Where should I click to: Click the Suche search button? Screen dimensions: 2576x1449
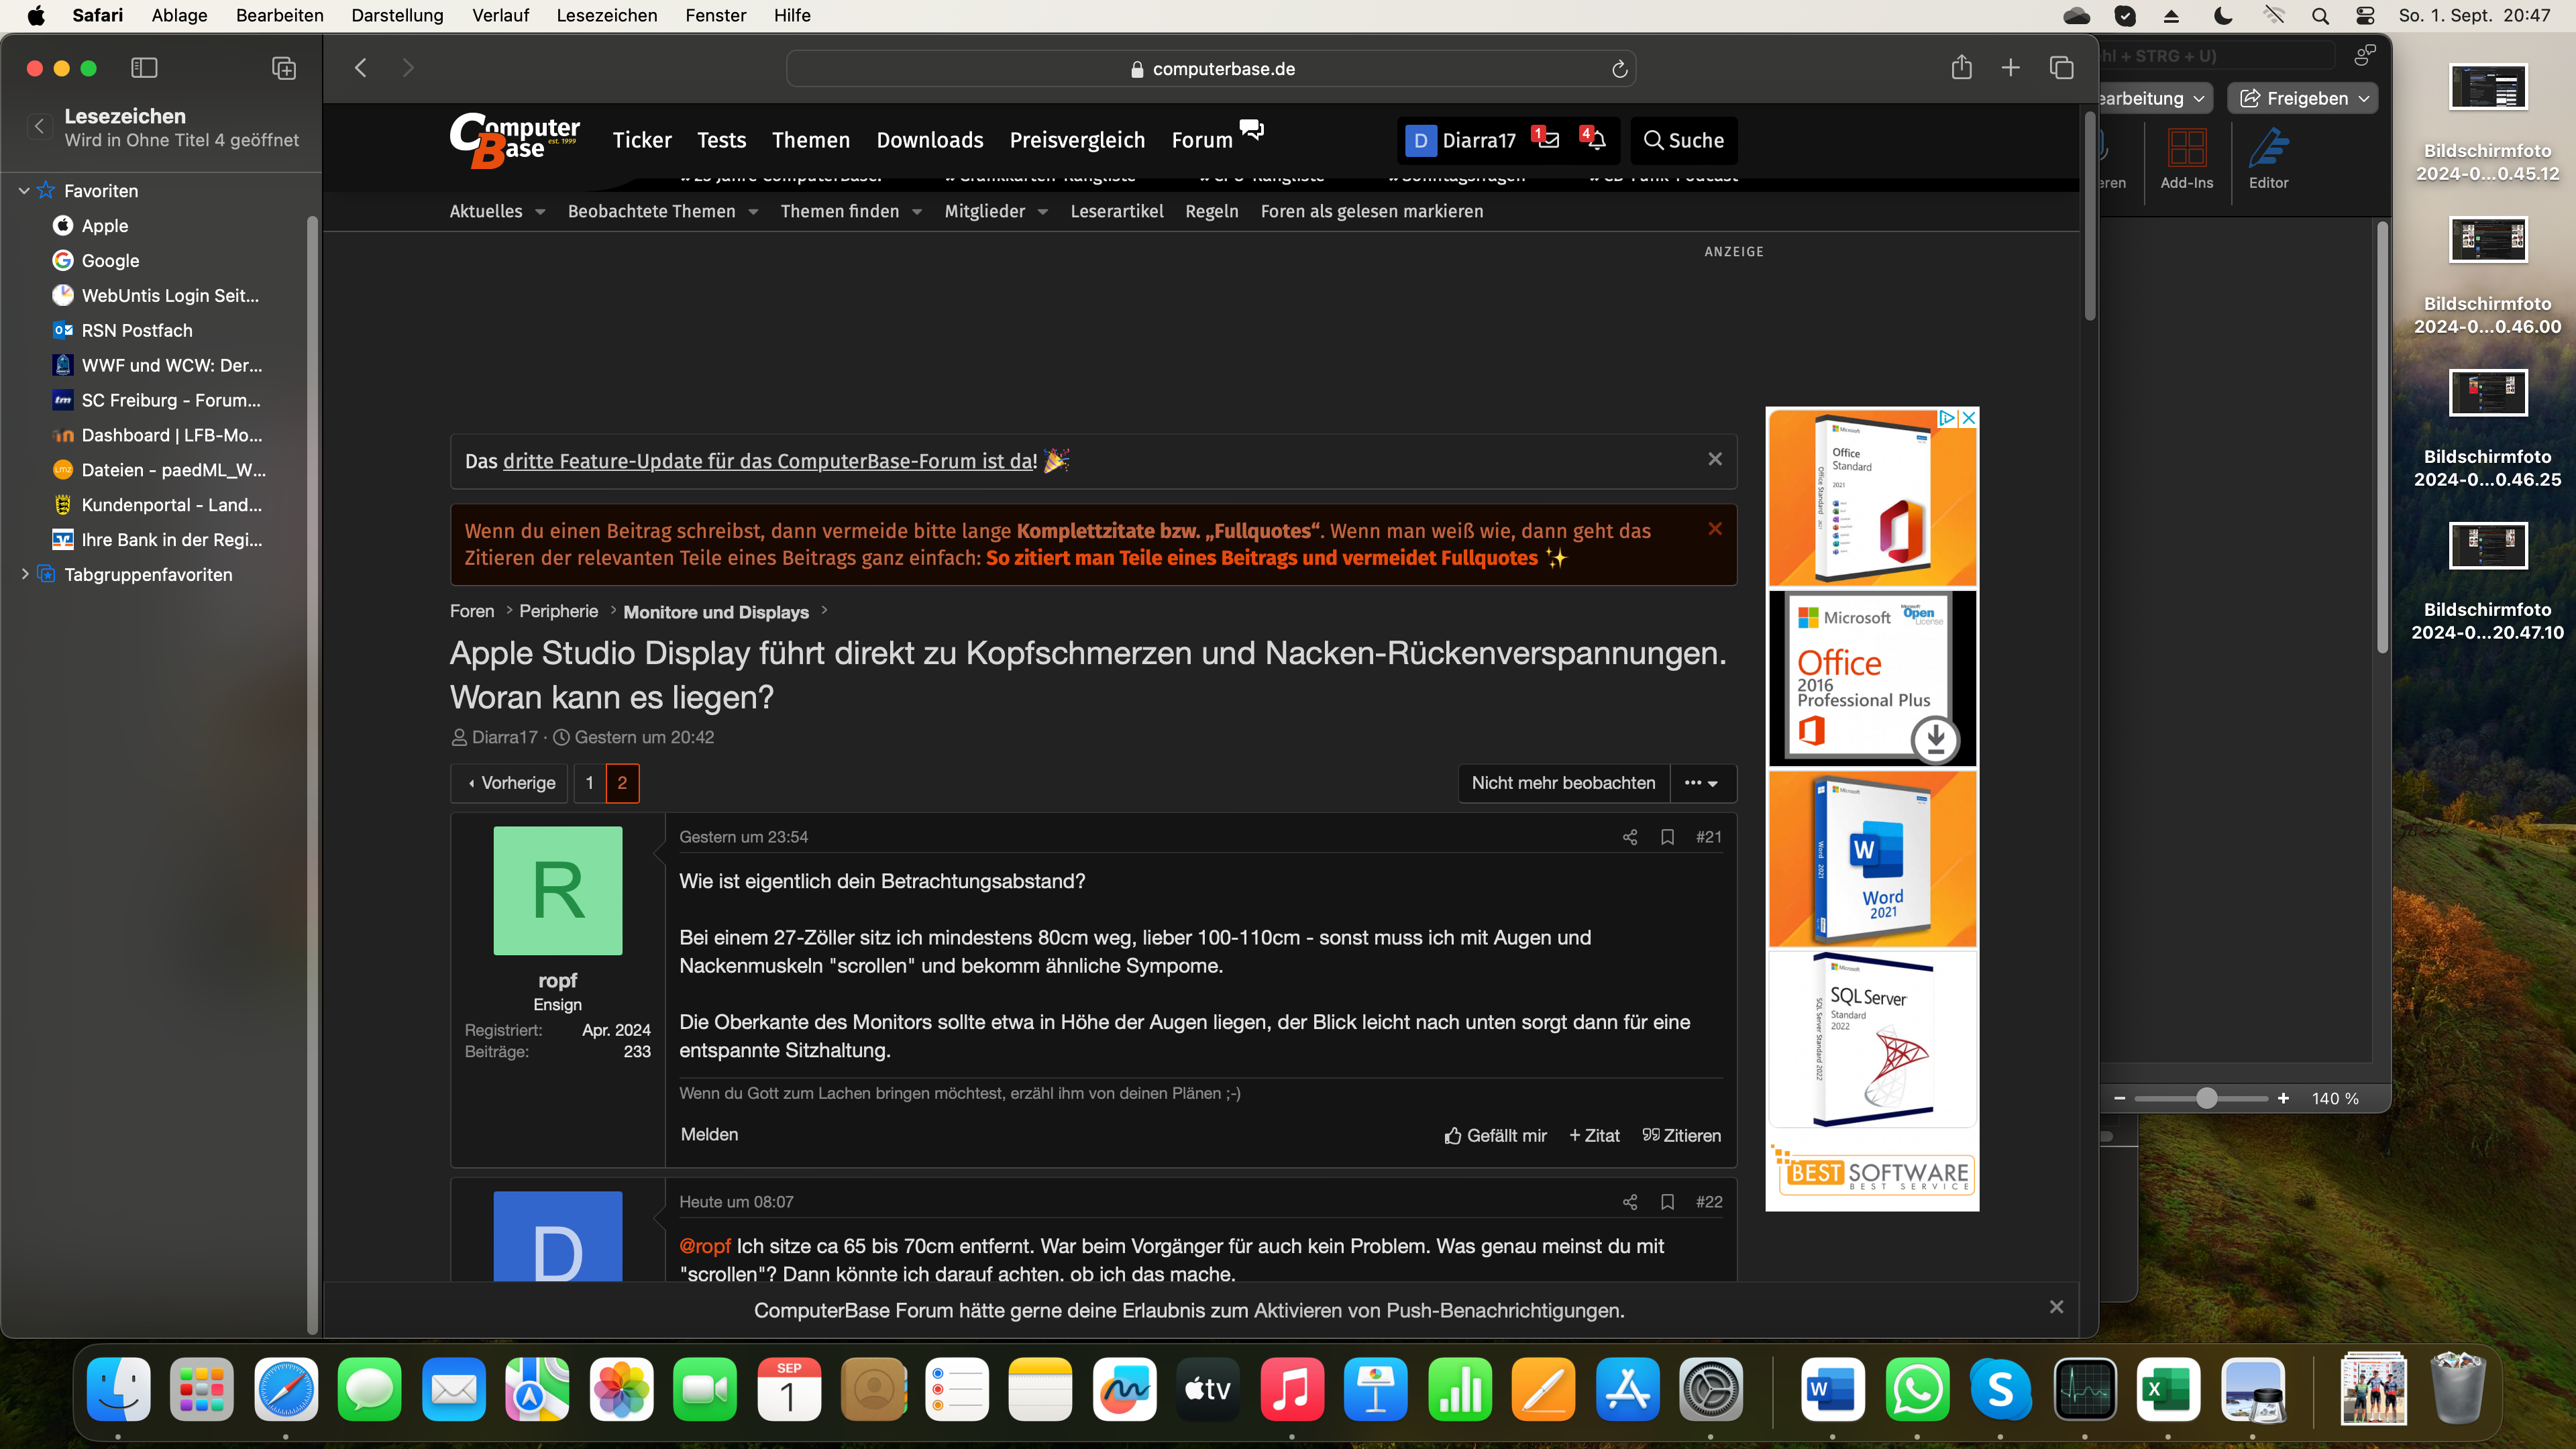pyautogui.click(x=1684, y=140)
